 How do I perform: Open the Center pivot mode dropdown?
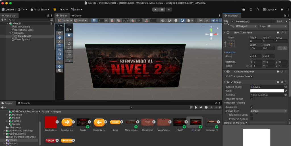click(65, 20)
